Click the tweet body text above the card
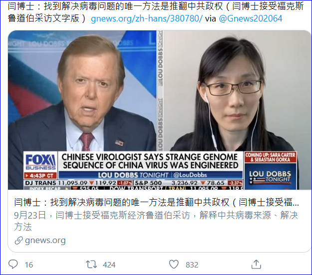 156,12
